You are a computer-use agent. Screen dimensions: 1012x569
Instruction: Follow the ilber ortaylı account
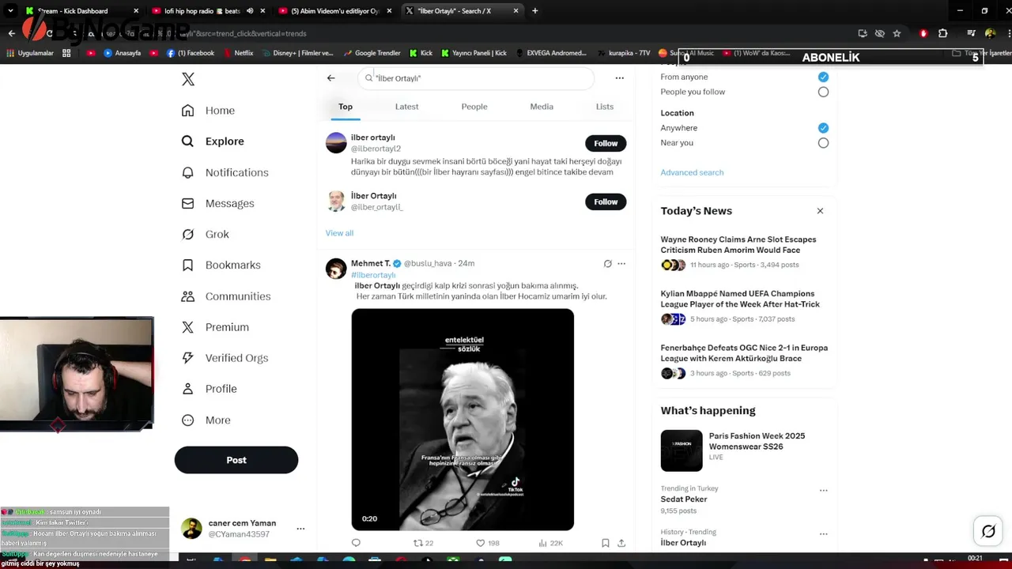tap(606, 143)
